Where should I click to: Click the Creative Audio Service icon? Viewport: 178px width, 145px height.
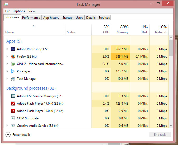tap(13, 126)
